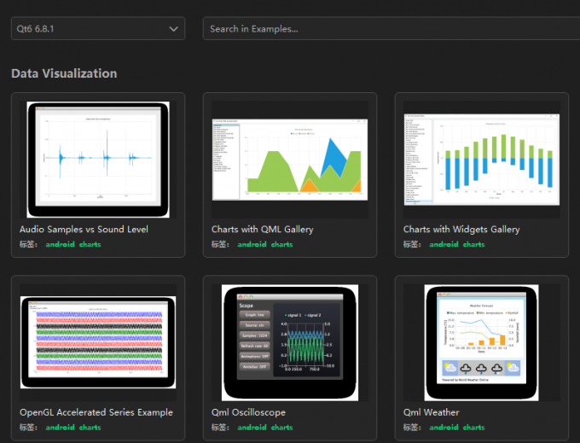Click the Search in Examples field

[392, 28]
